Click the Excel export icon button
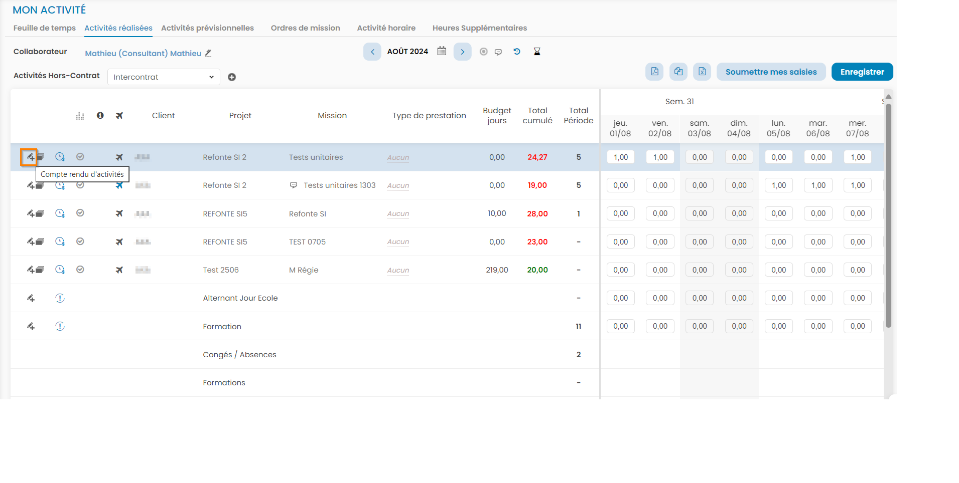 pyautogui.click(x=702, y=72)
